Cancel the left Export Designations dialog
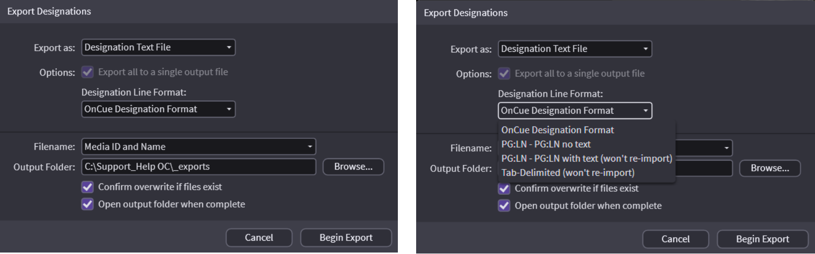 (258, 238)
